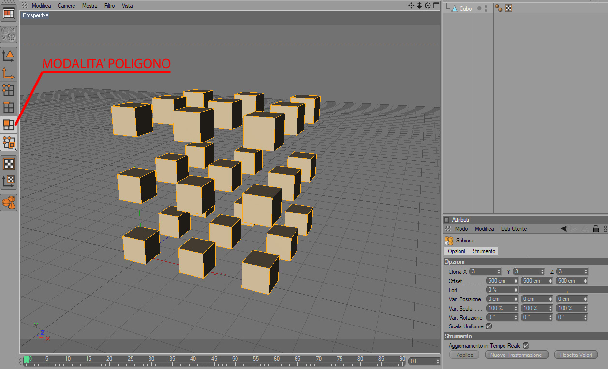Adjust first Var. Rotazione stepper
The height and width of the screenshot is (369, 608).
coord(516,317)
